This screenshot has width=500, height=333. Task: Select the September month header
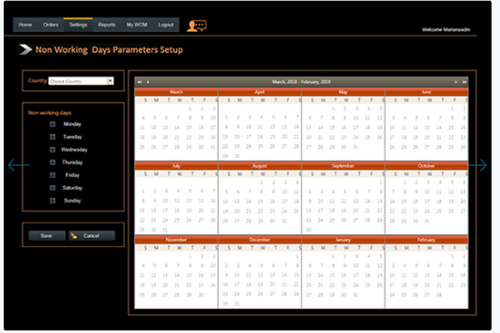click(343, 166)
